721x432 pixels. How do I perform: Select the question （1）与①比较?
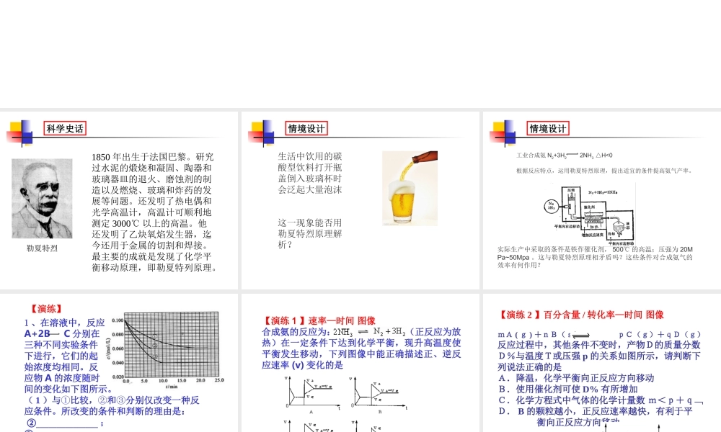(x=112, y=405)
